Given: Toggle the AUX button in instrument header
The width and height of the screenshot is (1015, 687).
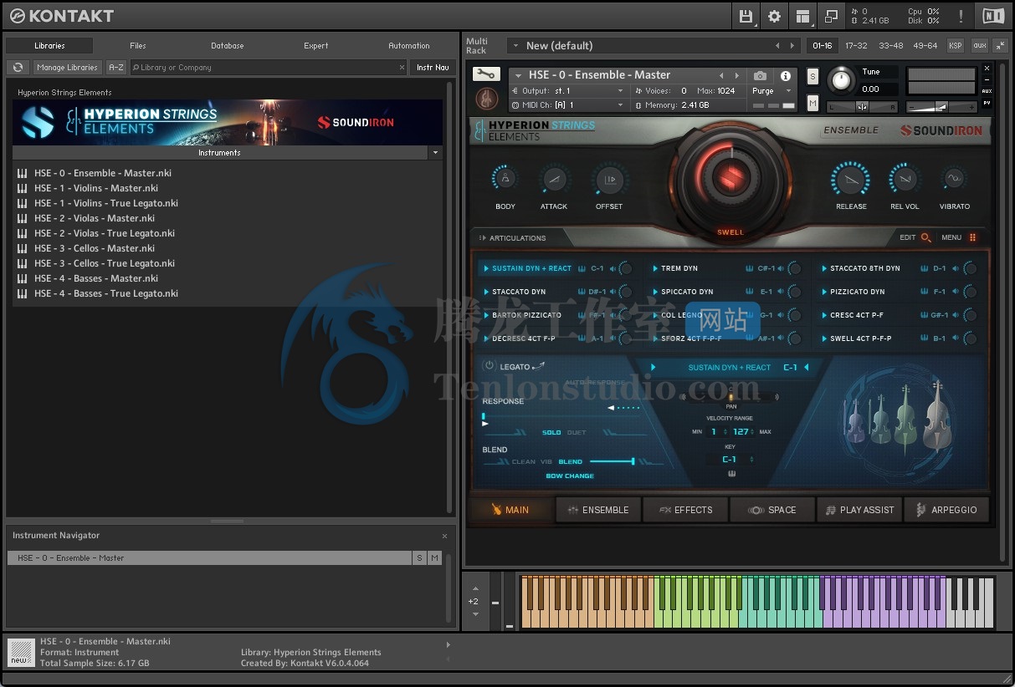Looking at the screenshot, I should click(987, 91).
